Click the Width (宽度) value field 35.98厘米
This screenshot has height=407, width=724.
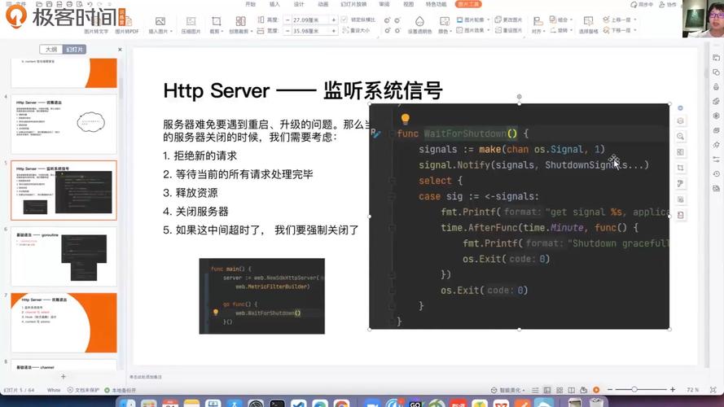[310, 31]
